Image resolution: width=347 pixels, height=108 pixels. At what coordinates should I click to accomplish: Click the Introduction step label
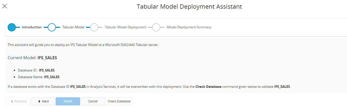coord(32,27)
